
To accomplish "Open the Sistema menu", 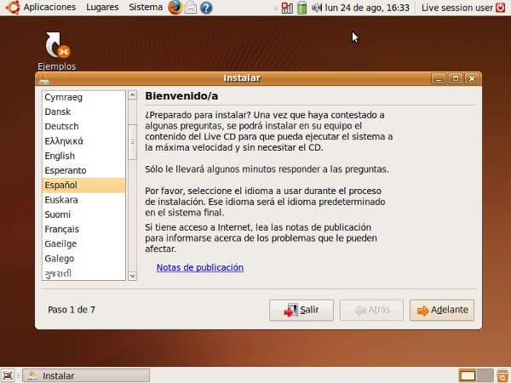I will 145,8.
